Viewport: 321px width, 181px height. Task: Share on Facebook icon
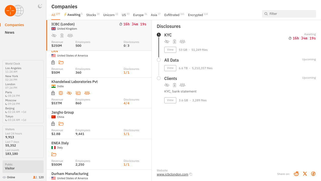pos(313,174)
